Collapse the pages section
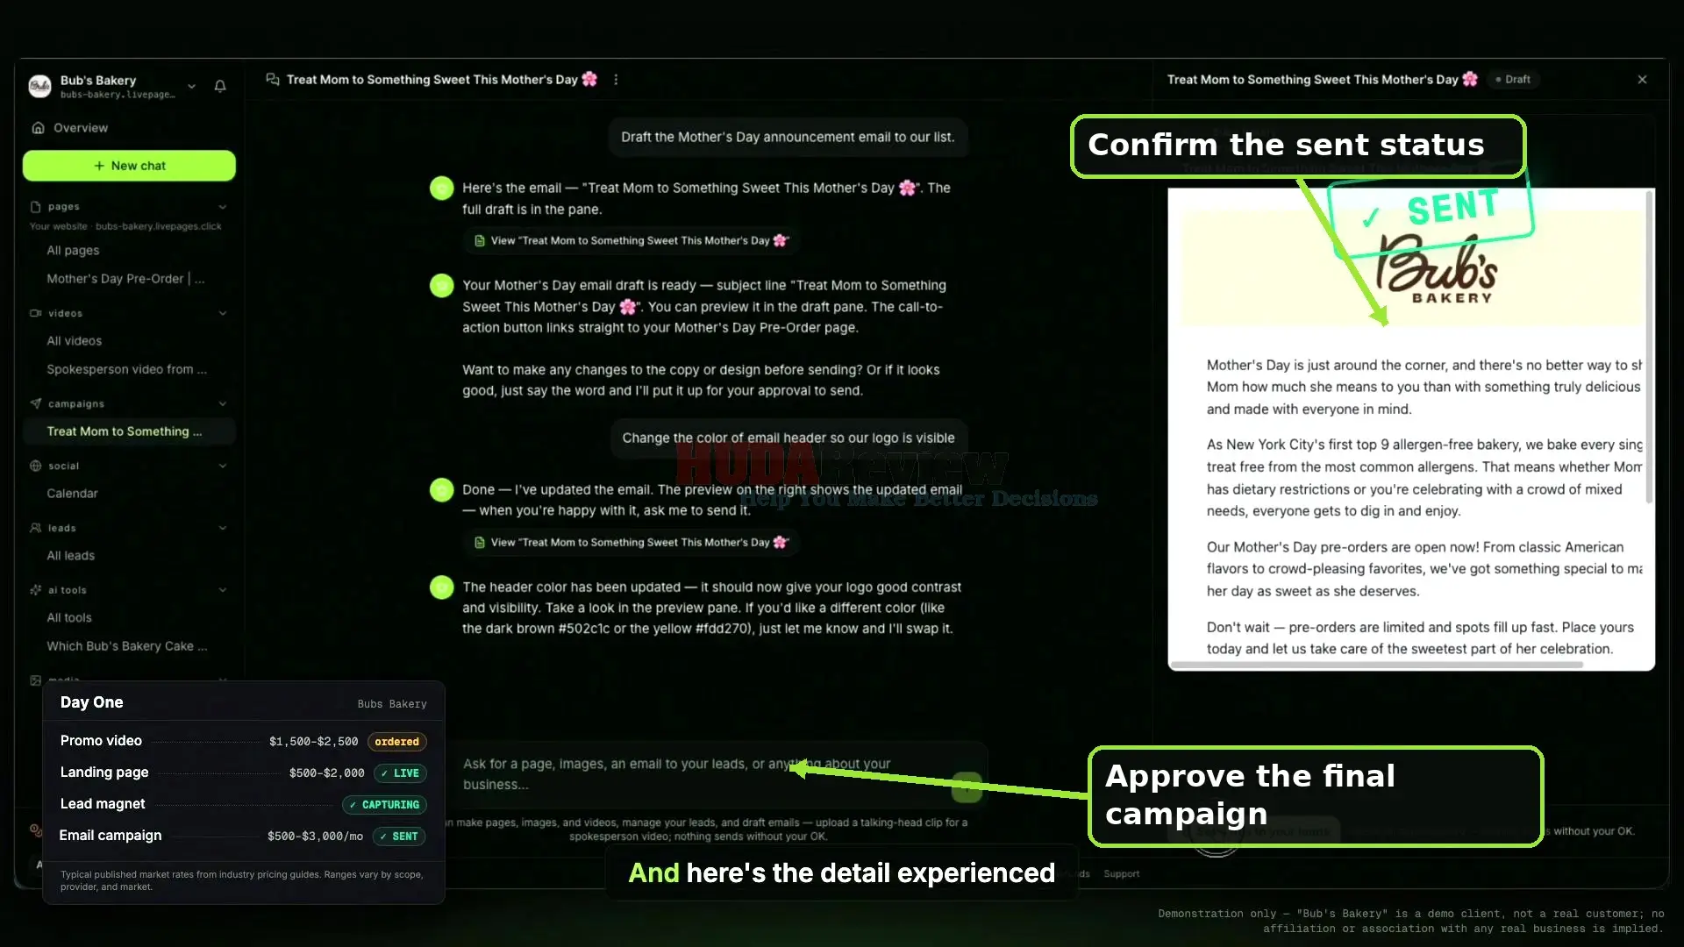This screenshot has width=1684, height=947. tap(223, 207)
